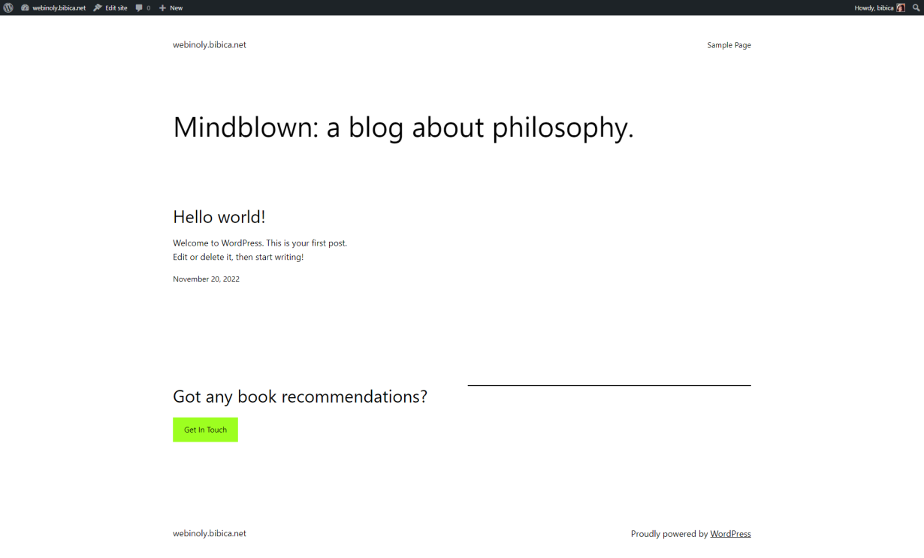The height and width of the screenshot is (558, 924).
Task: Expand the New content menu label
Action: click(176, 8)
